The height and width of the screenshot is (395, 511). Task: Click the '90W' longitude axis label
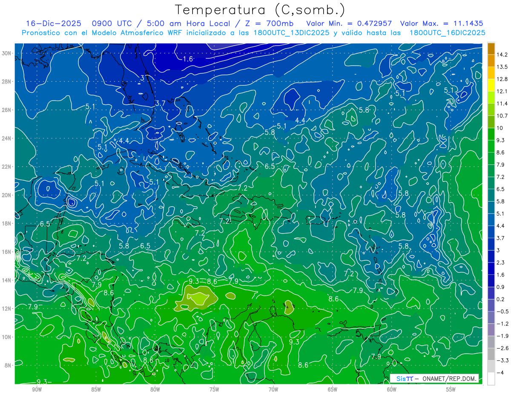point(37,389)
